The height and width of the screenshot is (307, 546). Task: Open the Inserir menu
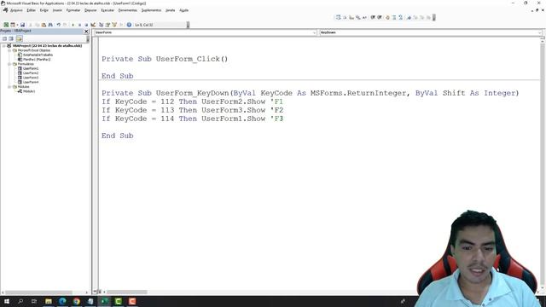tap(57, 10)
